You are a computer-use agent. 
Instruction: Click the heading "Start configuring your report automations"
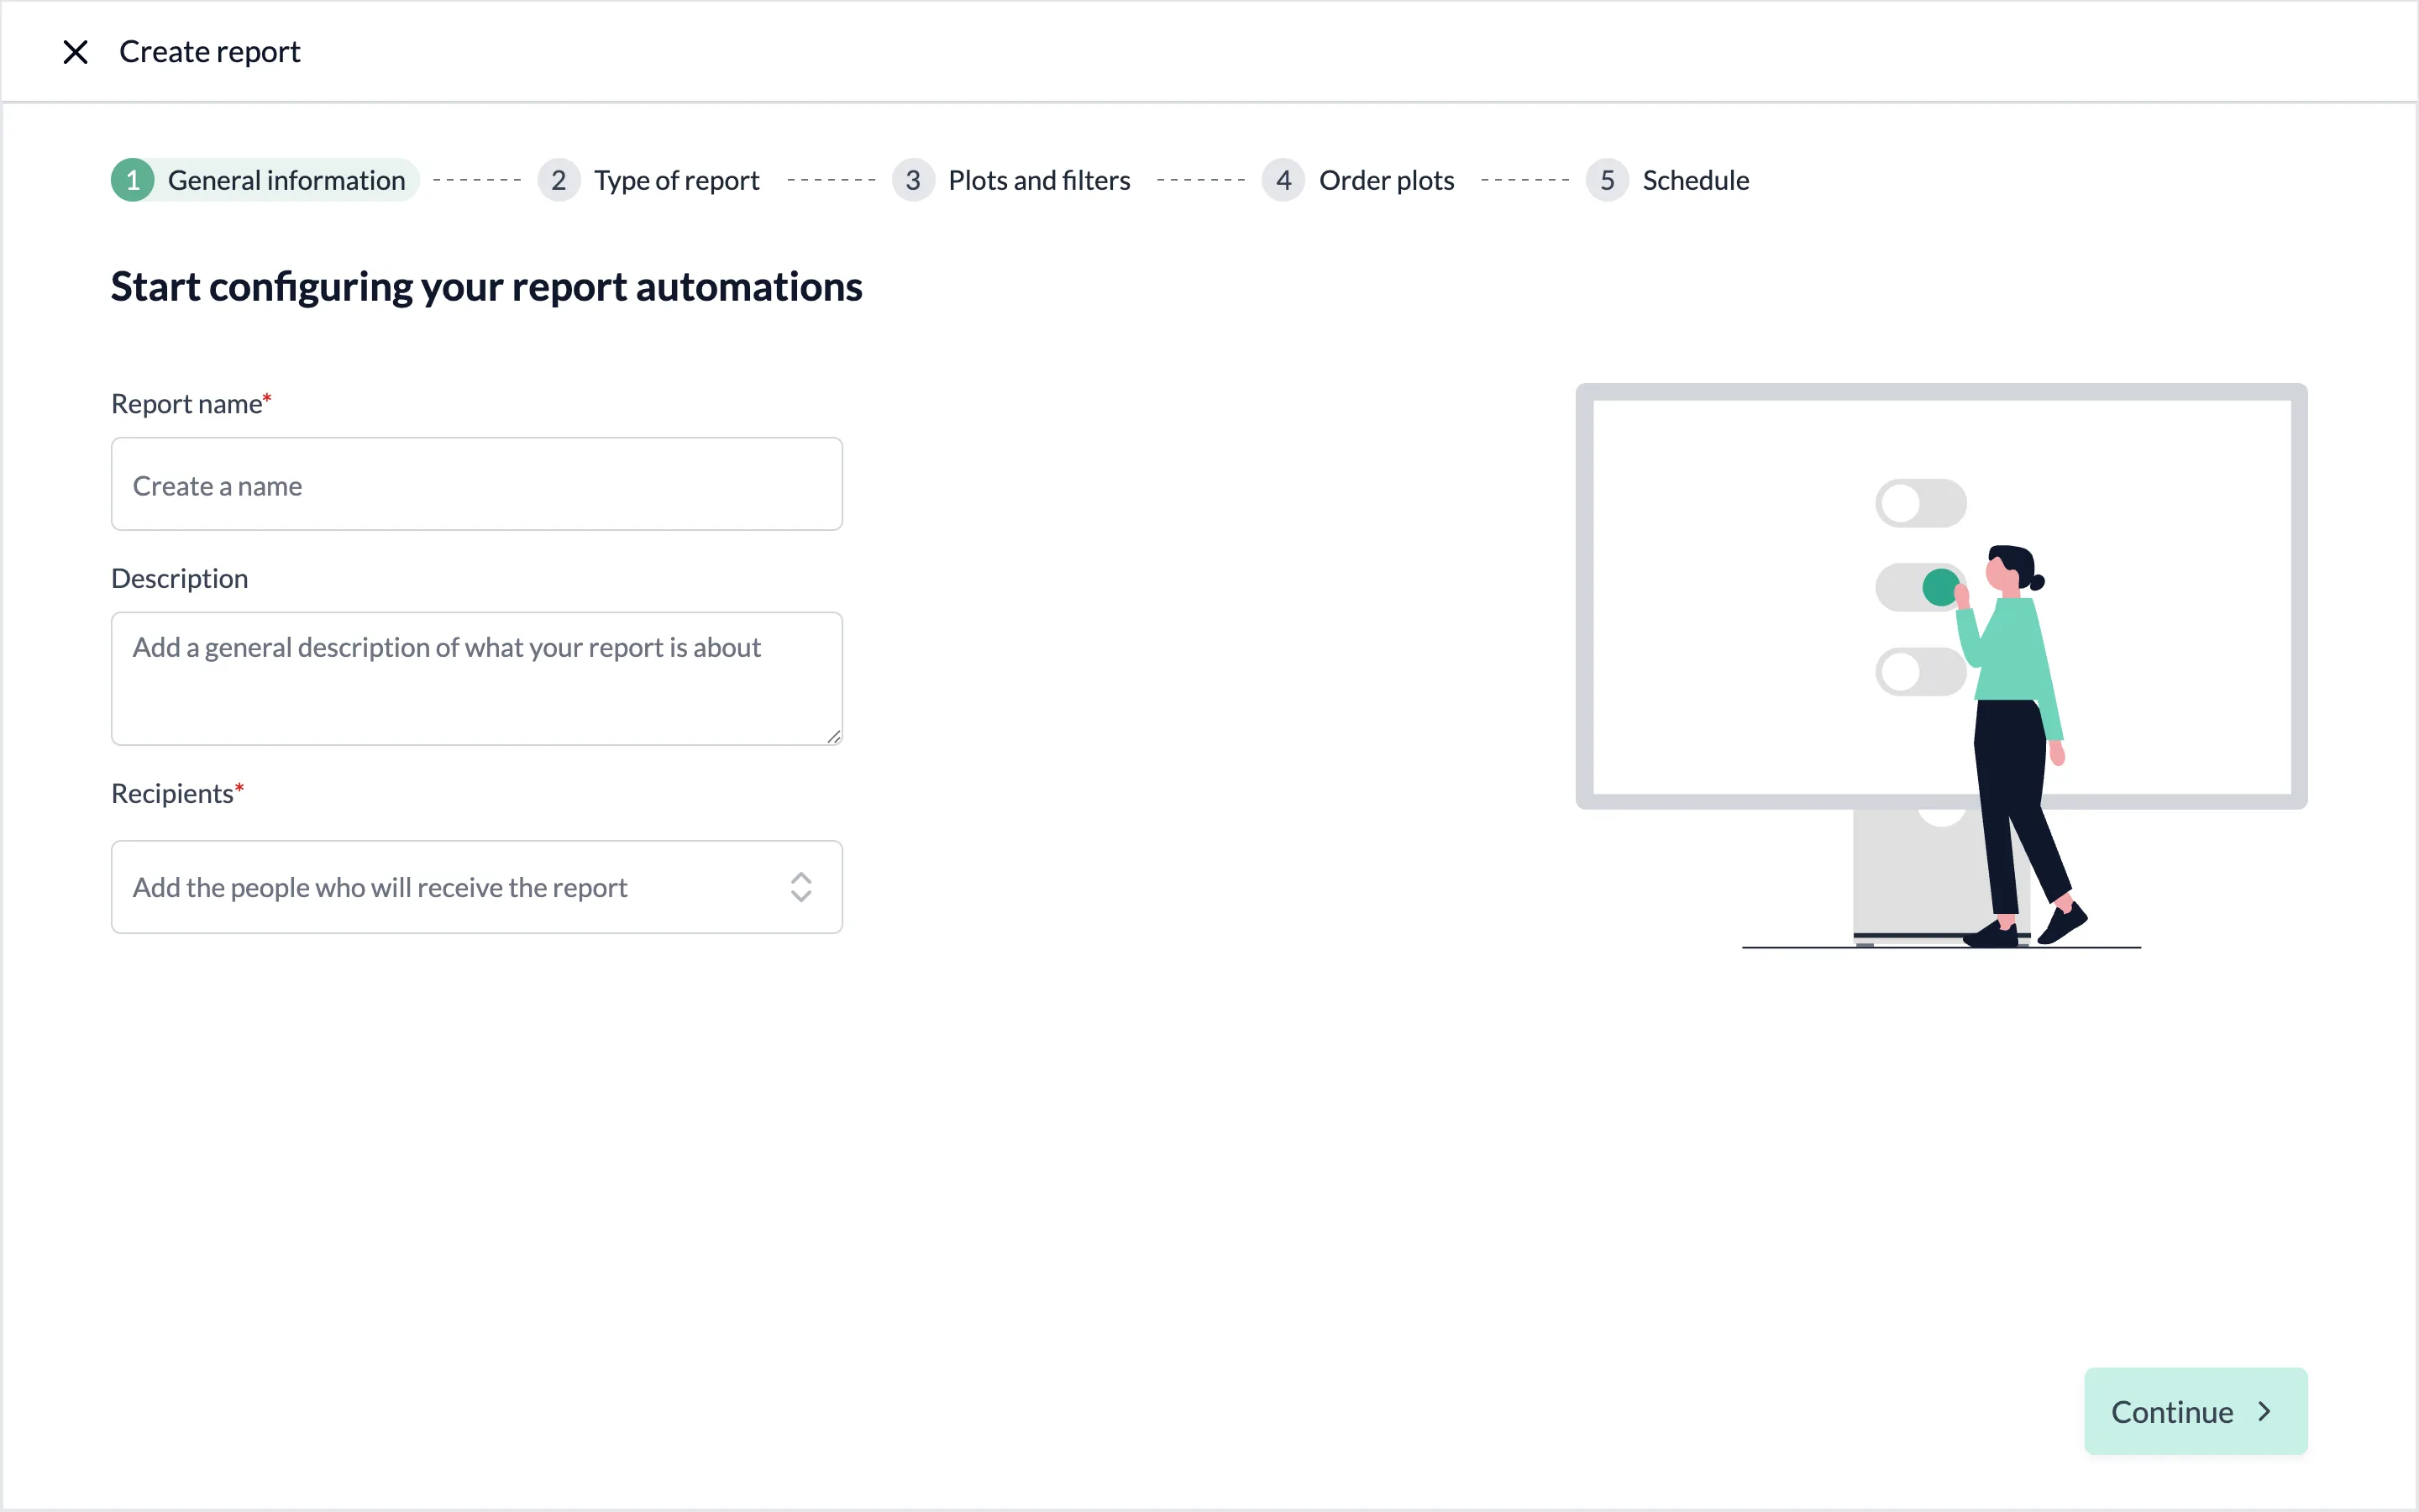click(487, 287)
